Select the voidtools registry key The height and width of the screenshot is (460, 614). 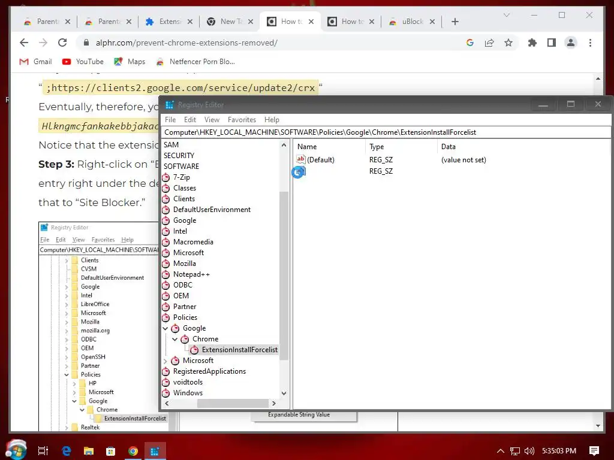pyautogui.click(x=188, y=382)
